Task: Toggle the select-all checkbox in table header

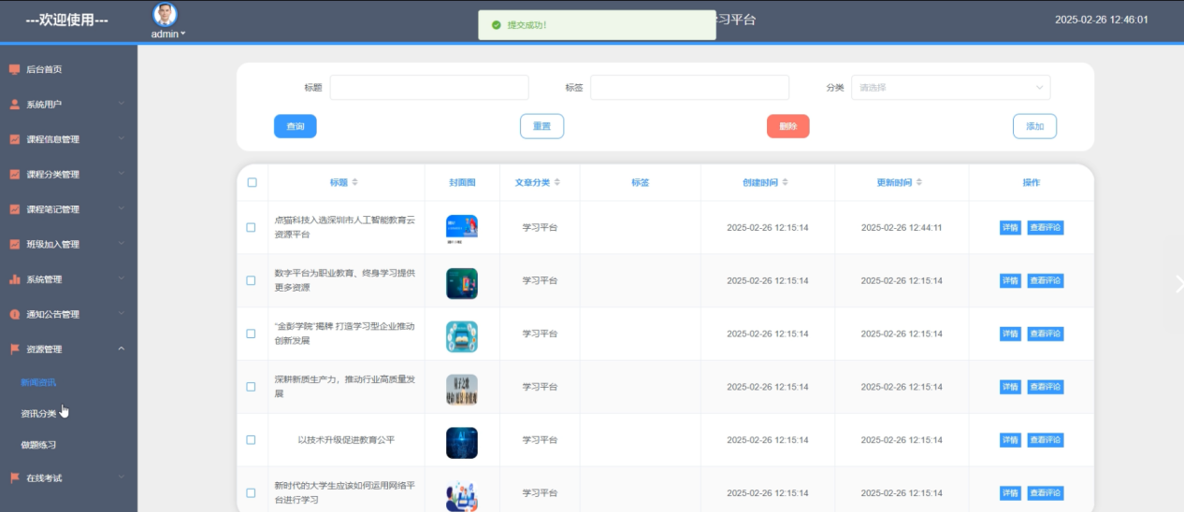Action: click(252, 182)
